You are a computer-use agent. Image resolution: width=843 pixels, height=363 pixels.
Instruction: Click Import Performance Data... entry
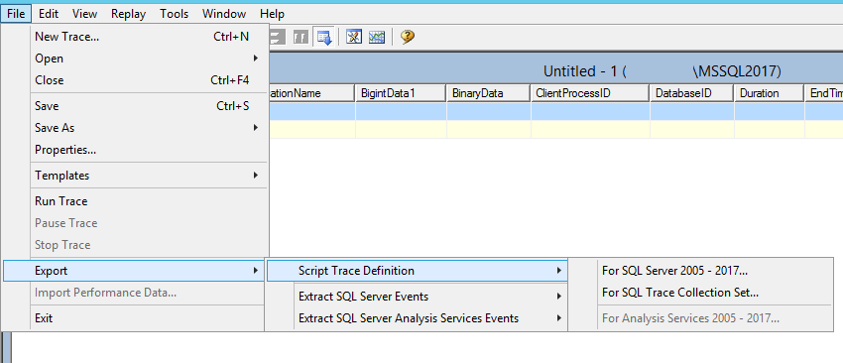point(135,293)
